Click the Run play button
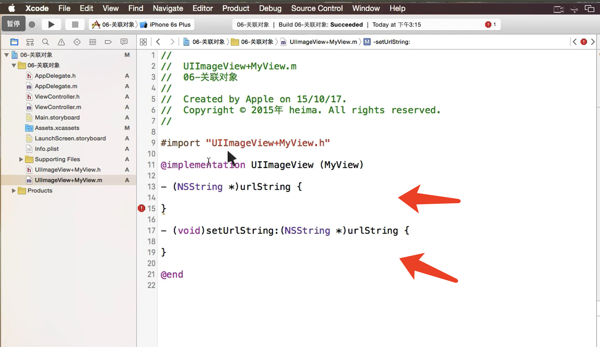 coord(51,25)
